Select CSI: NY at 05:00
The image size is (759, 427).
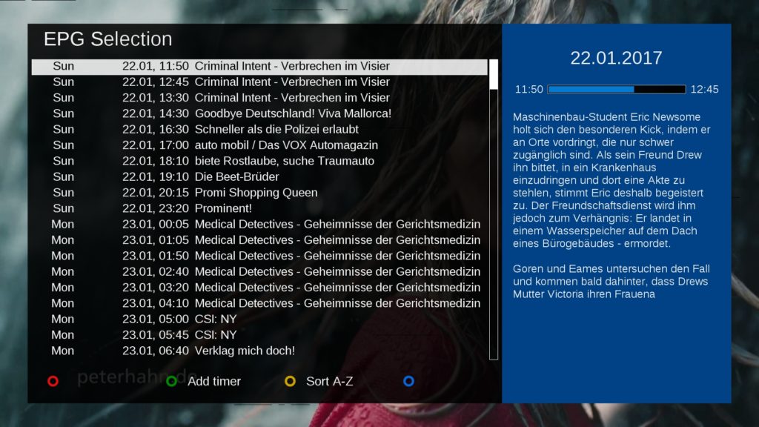pyautogui.click(x=259, y=319)
